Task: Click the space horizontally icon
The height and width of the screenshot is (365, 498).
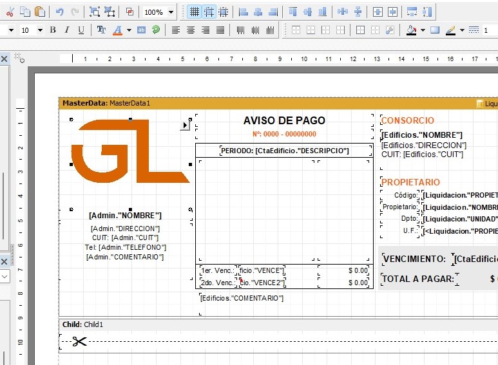Action: [x=343, y=12]
